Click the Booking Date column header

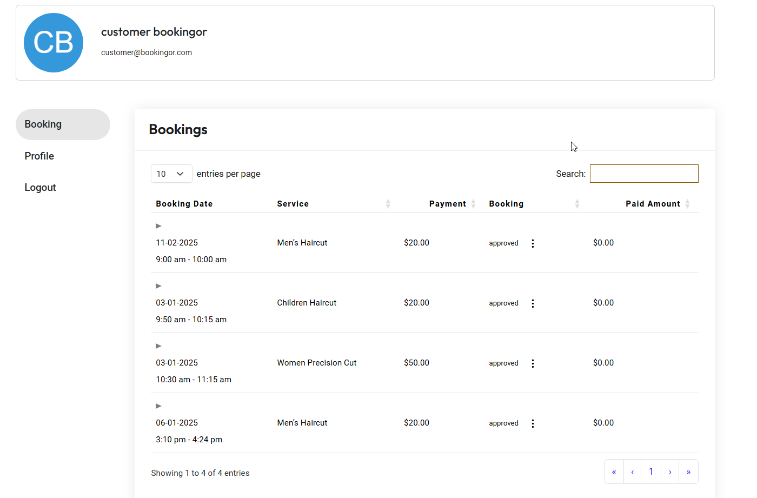[x=184, y=204]
